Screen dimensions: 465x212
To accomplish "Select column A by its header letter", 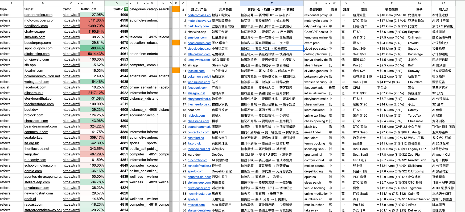I will coord(12,3).
